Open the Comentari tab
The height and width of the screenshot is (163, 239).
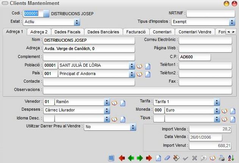pyautogui.click(x=162, y=32)
